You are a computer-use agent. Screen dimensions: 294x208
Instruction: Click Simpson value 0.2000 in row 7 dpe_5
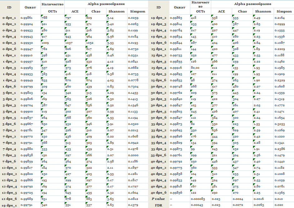click(x=133, y=155)
